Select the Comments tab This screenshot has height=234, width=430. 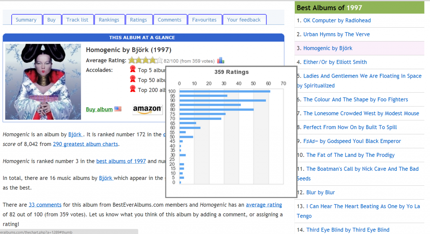pos(170,20)
